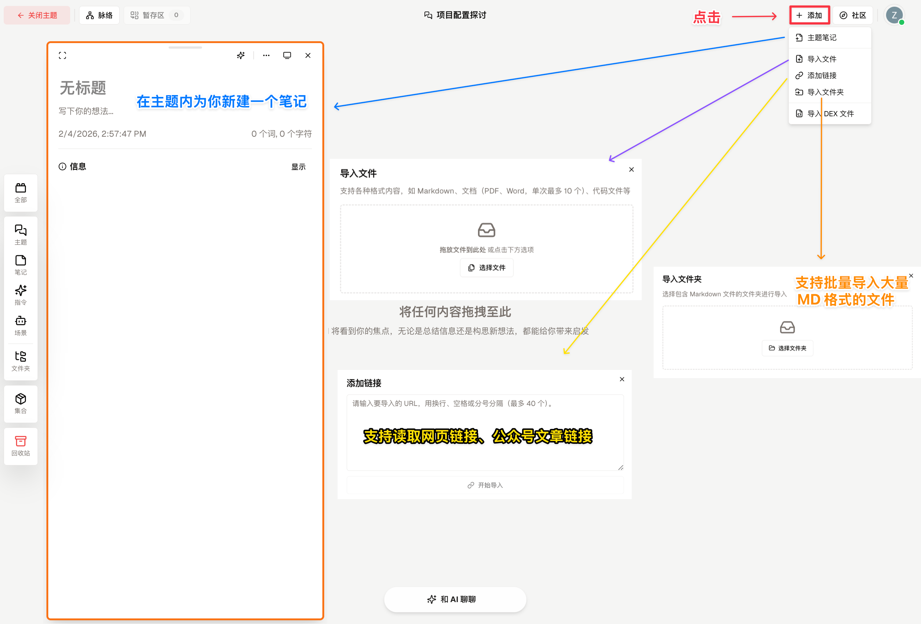This screenshot has height=624, width=921.
Task: Click the AI sparkle icon in the note header
Action: tap(241, 55)
